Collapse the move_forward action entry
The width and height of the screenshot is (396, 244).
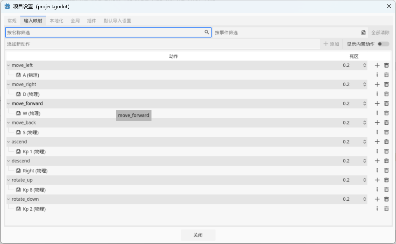pos(8,103)
